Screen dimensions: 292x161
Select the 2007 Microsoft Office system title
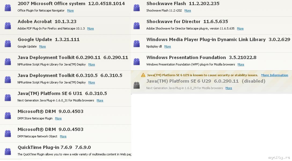point(71,3)
